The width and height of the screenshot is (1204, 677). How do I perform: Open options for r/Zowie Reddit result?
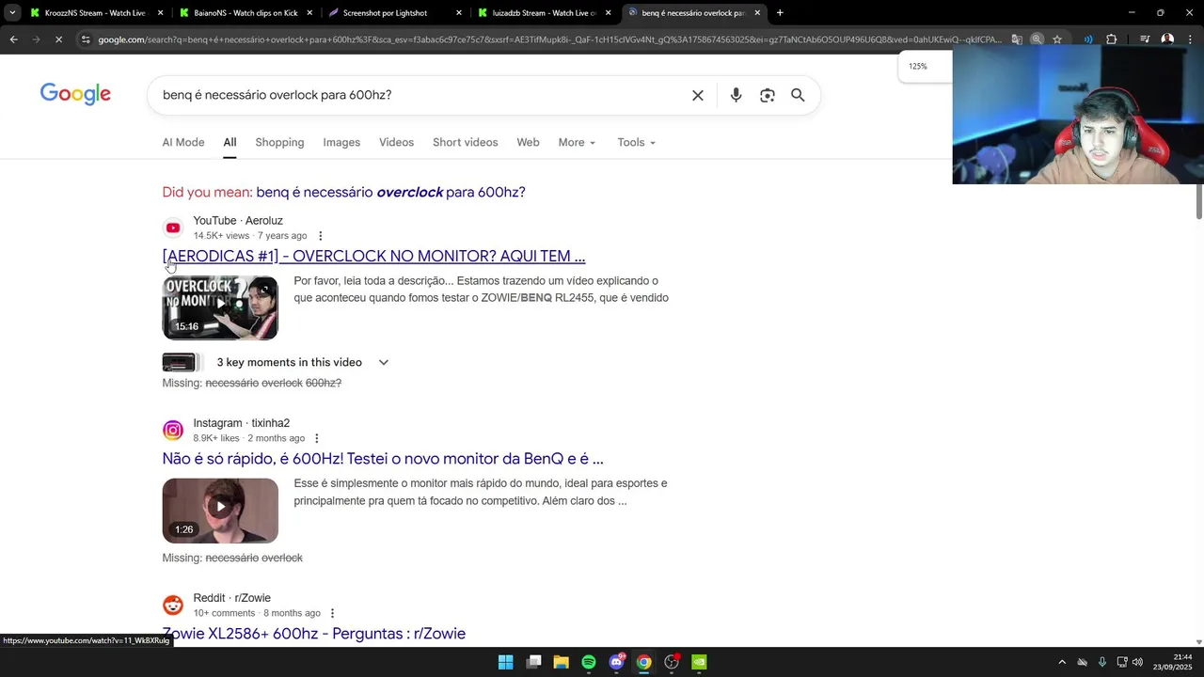pyautogui.click(x=332, y=613)
